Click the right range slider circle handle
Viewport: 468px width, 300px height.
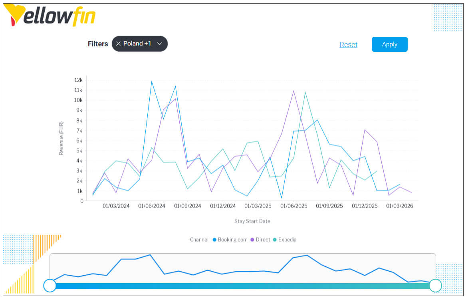(436, 286)
